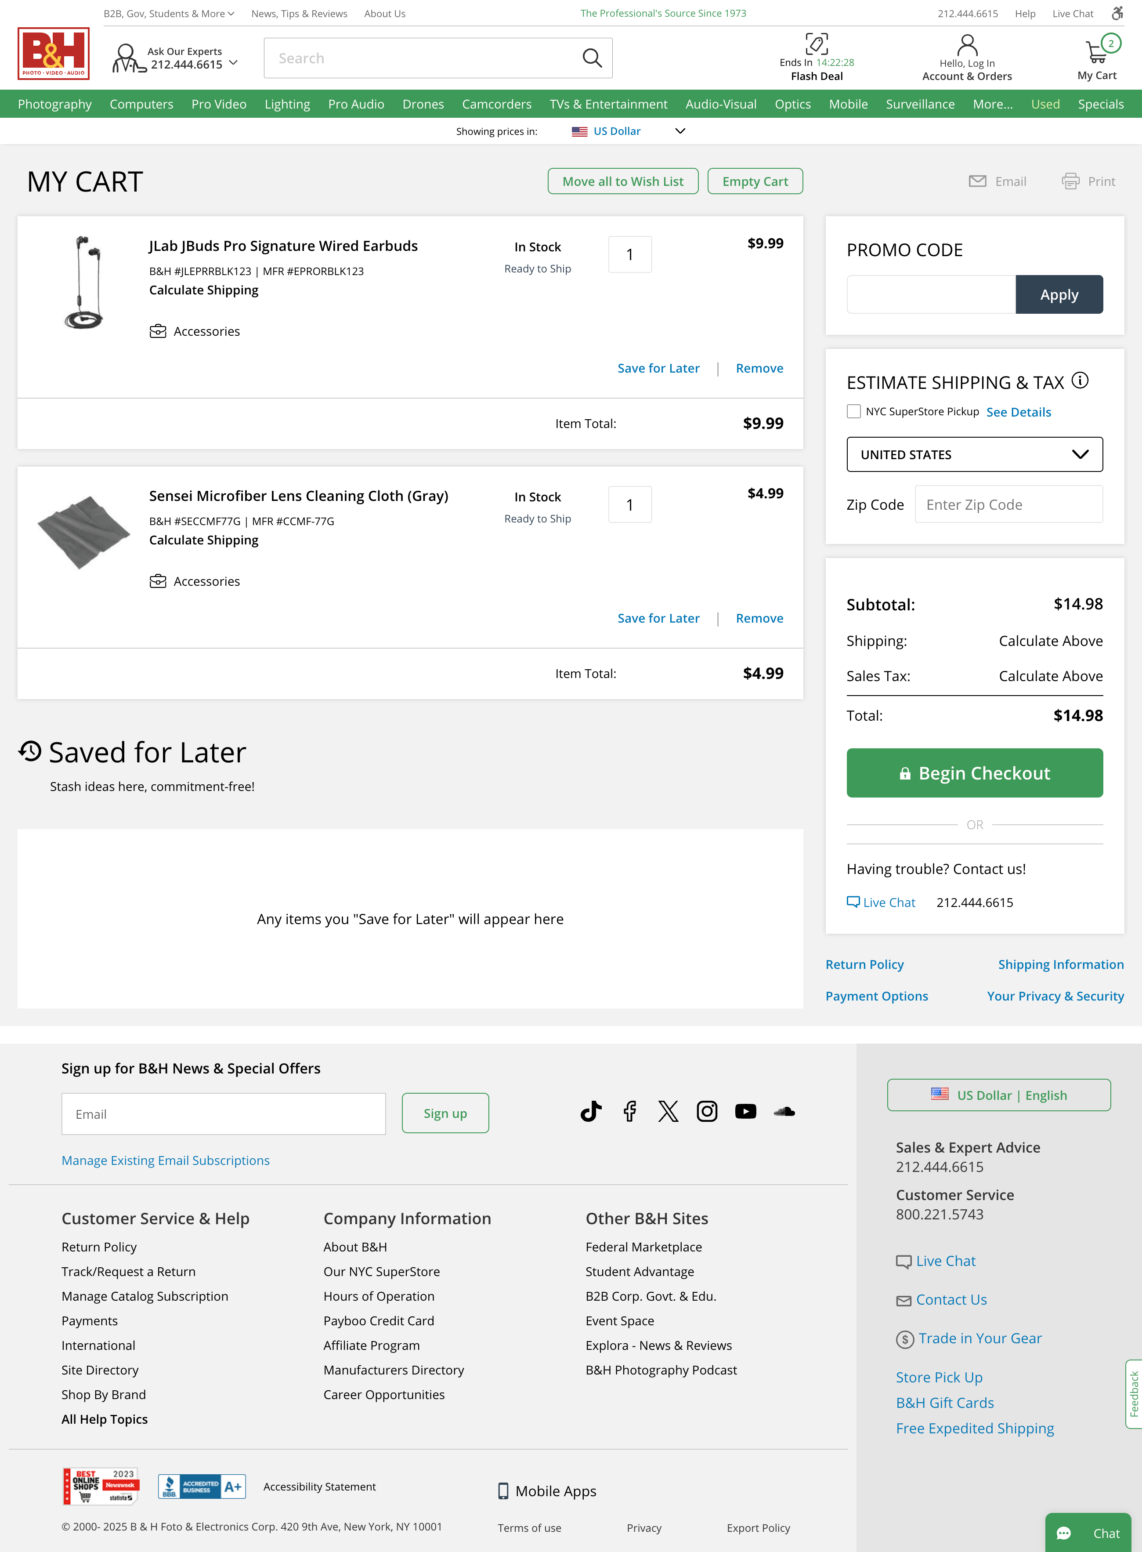The width and height of the screenshot is (1142, 1552).
Task: Expand B2B, Gov, Students & More menu
Action: click(169, 13)
